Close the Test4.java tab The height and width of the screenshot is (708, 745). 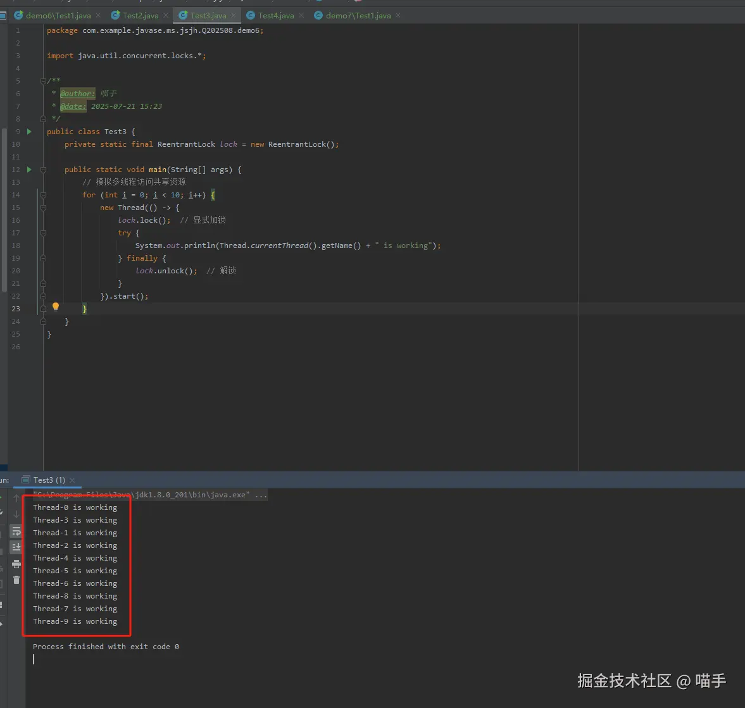point(301,15)
